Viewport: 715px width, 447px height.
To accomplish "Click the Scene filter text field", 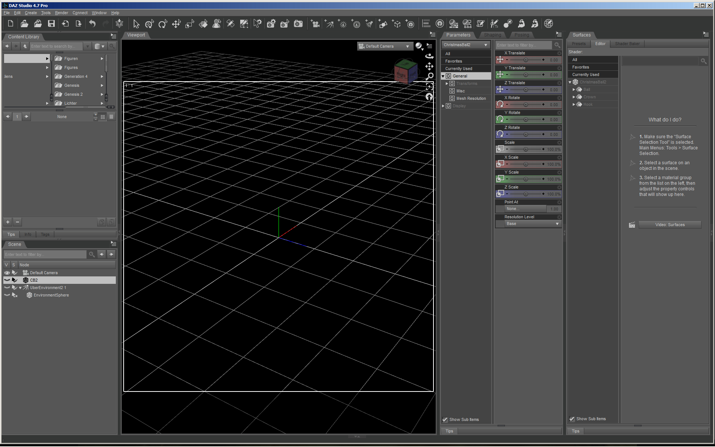I will (x=45, y=254).
